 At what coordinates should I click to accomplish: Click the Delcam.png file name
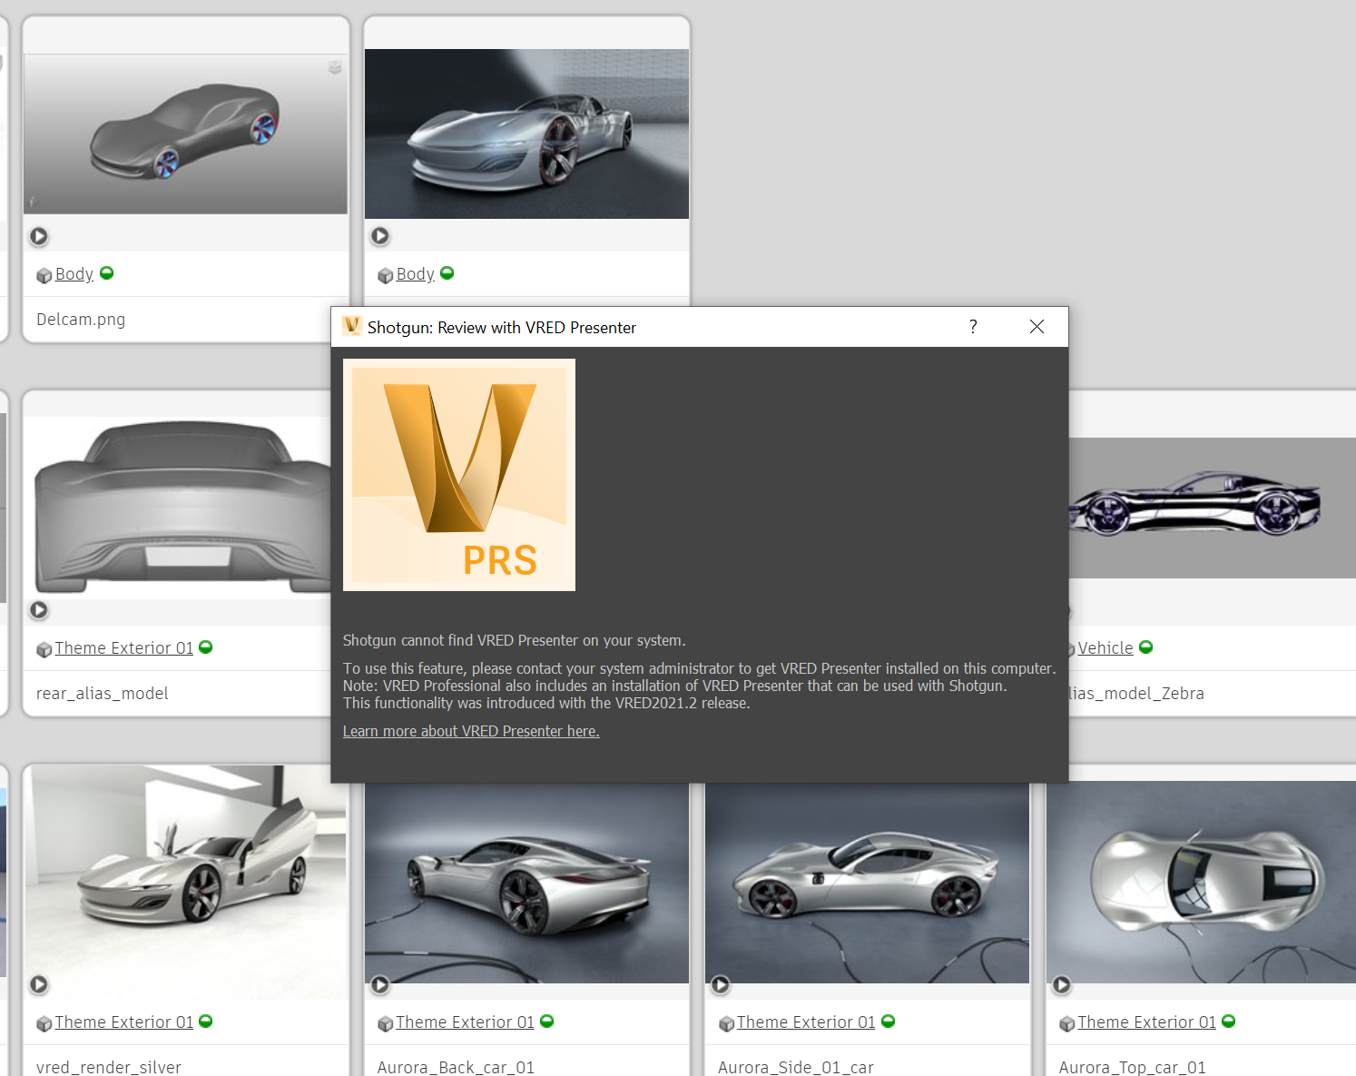pyautogui.click(x=81, y=320)
